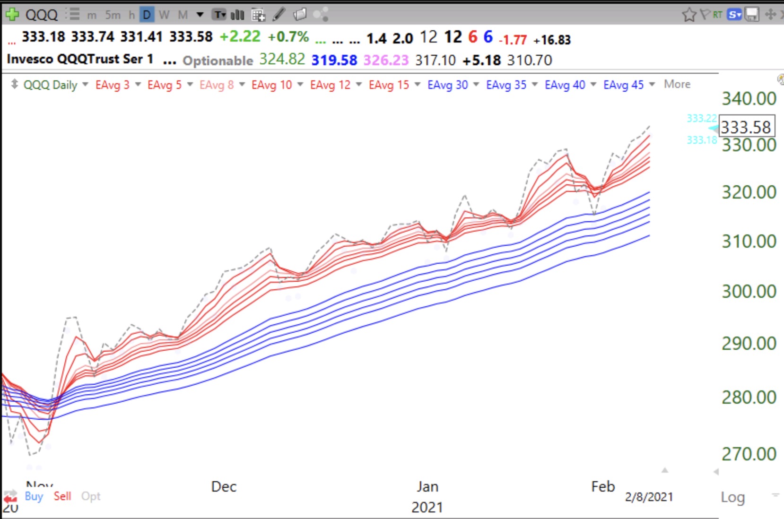The width and height of the screenshot is (784, 519).
Task: Click the star favorite icon
Action: click(x=689, y=15)
